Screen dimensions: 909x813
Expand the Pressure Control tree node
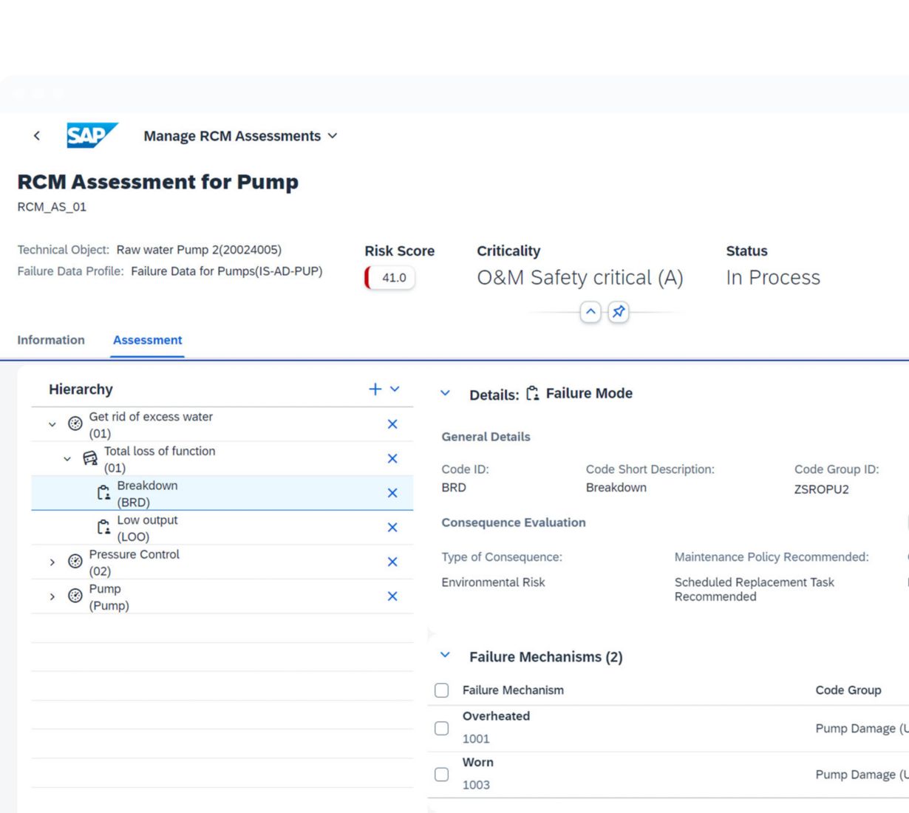point(52,562)
